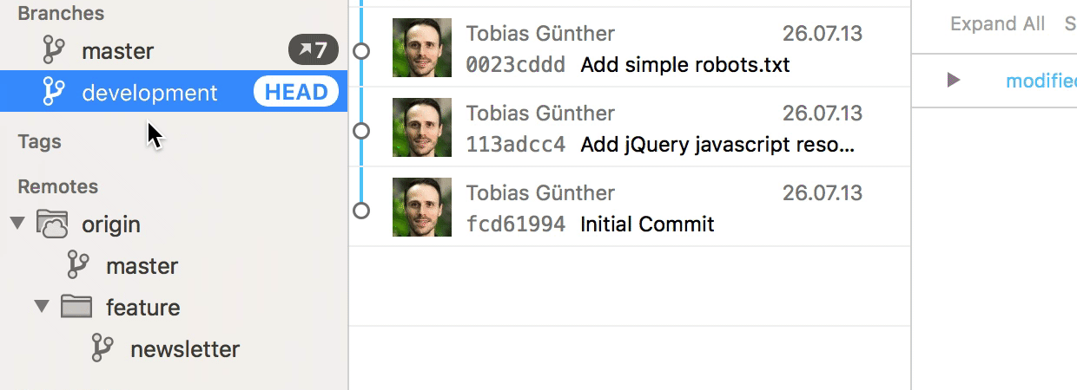
Task: Select the newsletter remote branch
Action: click(184, 349)
